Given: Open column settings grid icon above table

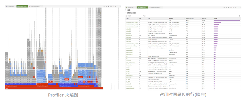Looking at the screenshot, I should point(240,16).
